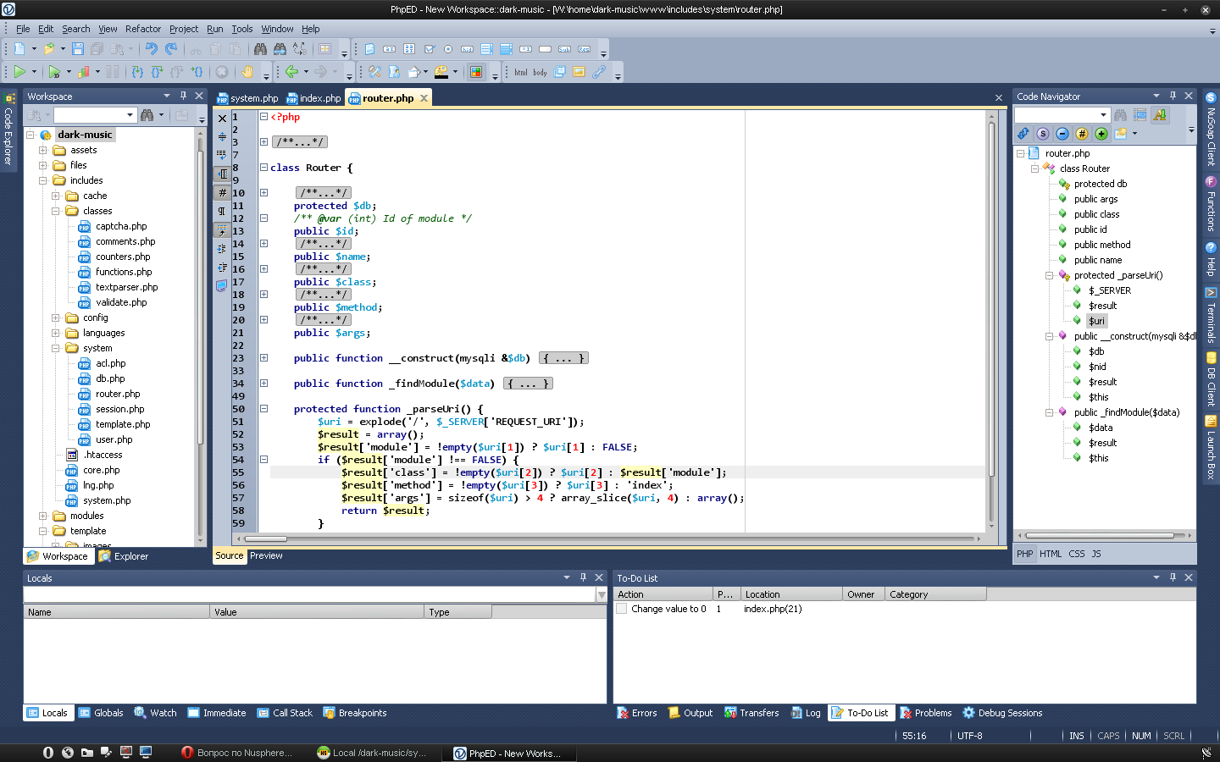Click the Save floppy disk icon

click(78, 49)
